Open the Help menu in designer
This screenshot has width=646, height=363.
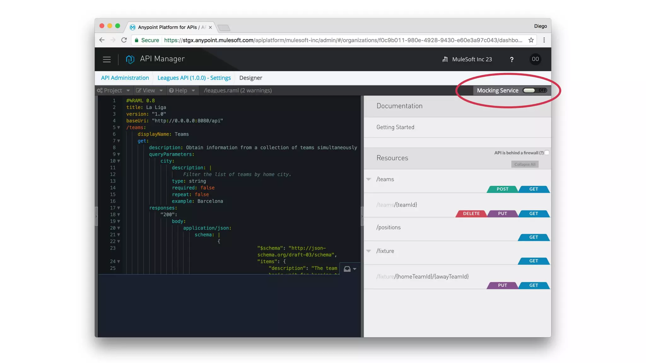pyautogui.click(x=182, y=90)
